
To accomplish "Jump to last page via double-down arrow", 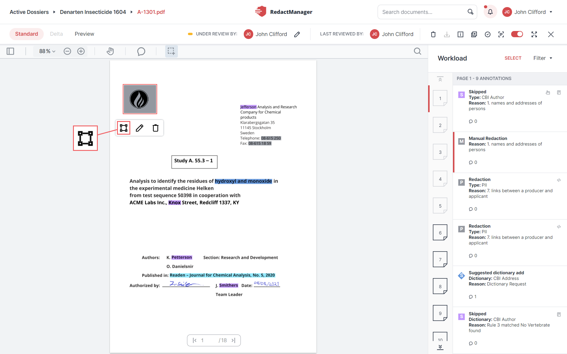I will click(440, 347).
